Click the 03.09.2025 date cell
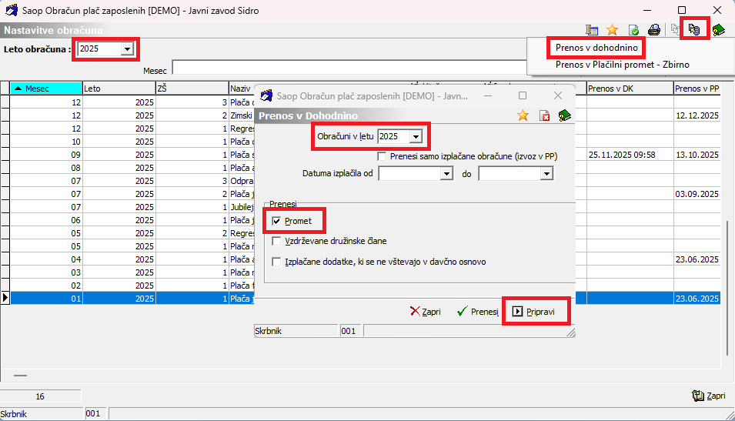 [x=697, y=194]
